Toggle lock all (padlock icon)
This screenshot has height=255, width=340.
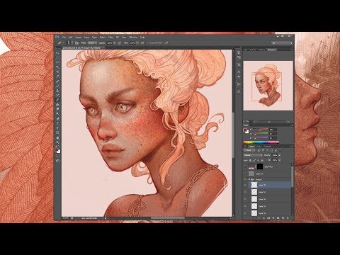point(262,160)
